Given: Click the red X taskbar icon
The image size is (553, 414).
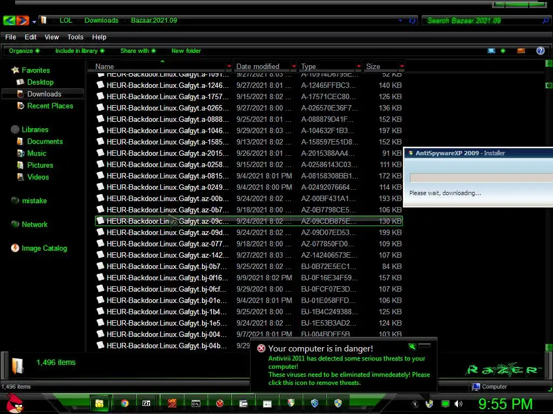Looking at the screenshot, I should [220, 403].
